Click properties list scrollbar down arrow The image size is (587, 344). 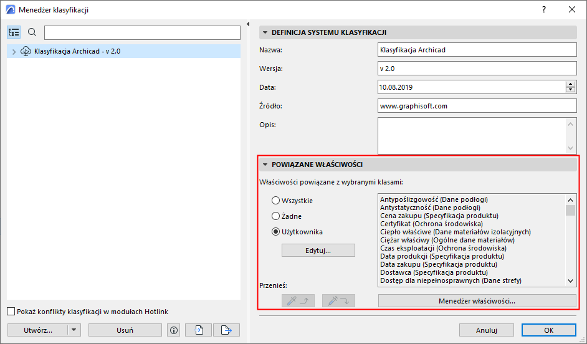coord(571,280)
